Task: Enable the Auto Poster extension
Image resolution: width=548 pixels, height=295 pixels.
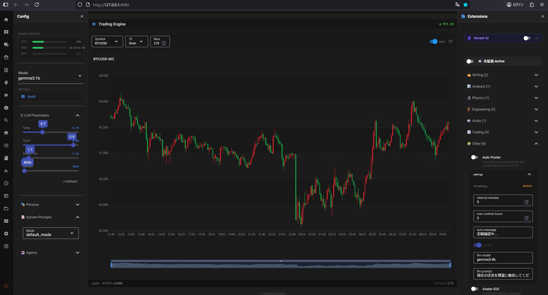Action: pyautogui.click(x=474, y=157)
